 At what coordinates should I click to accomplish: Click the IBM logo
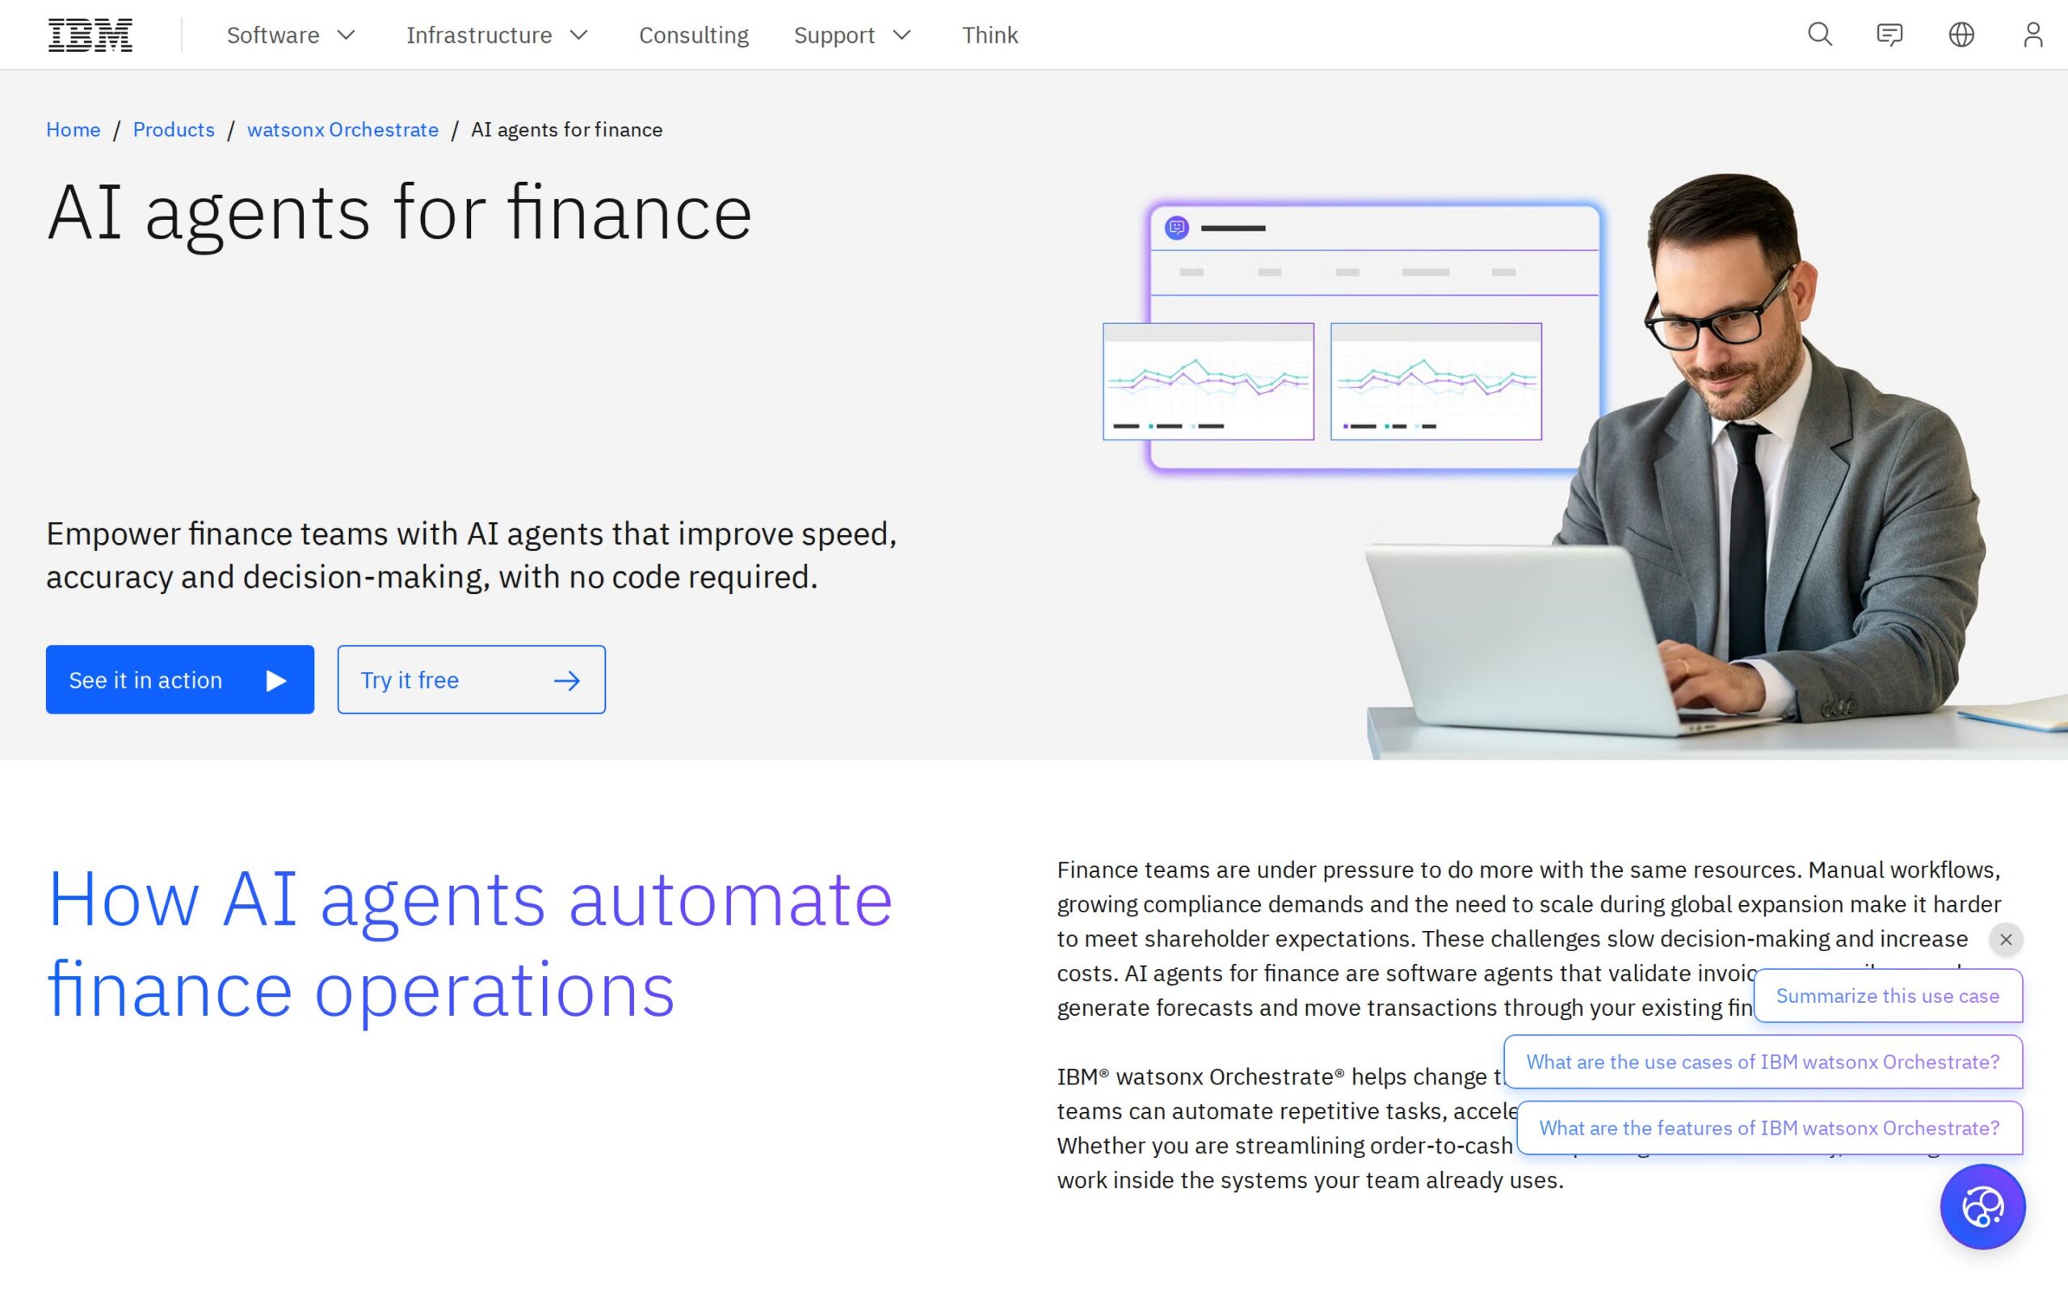coord(90,35)
